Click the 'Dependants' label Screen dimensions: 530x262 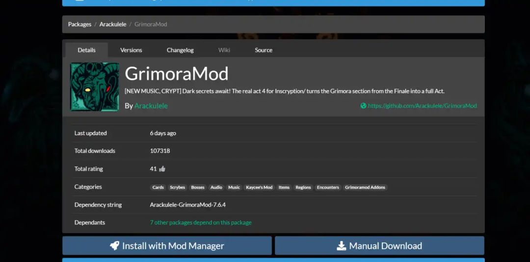point(90,222)
